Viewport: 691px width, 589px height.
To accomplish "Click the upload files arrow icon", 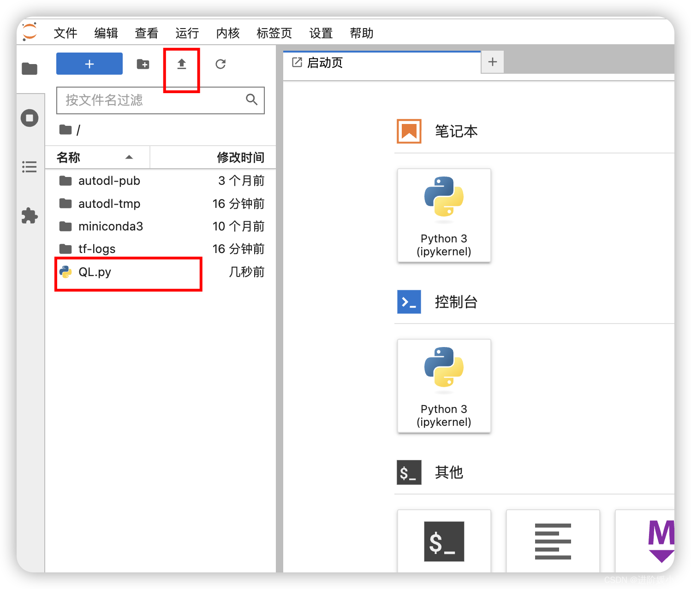I will [182, 64].
